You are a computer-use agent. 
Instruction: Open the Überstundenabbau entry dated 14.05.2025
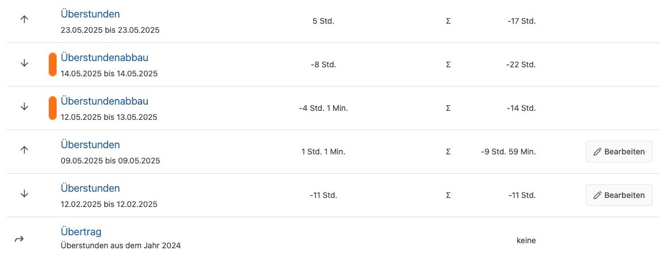tap(104, 58)
